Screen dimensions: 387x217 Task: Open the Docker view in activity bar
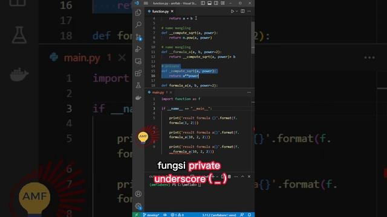click(138, 98)
